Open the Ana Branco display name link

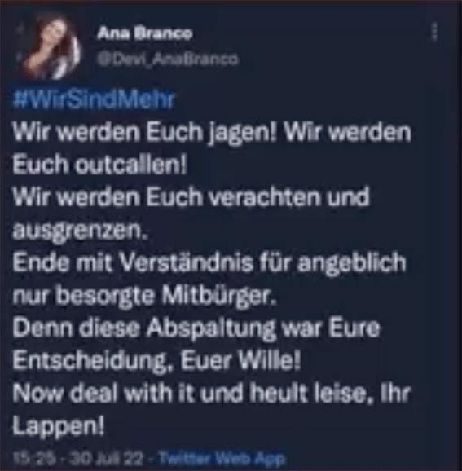144,33
